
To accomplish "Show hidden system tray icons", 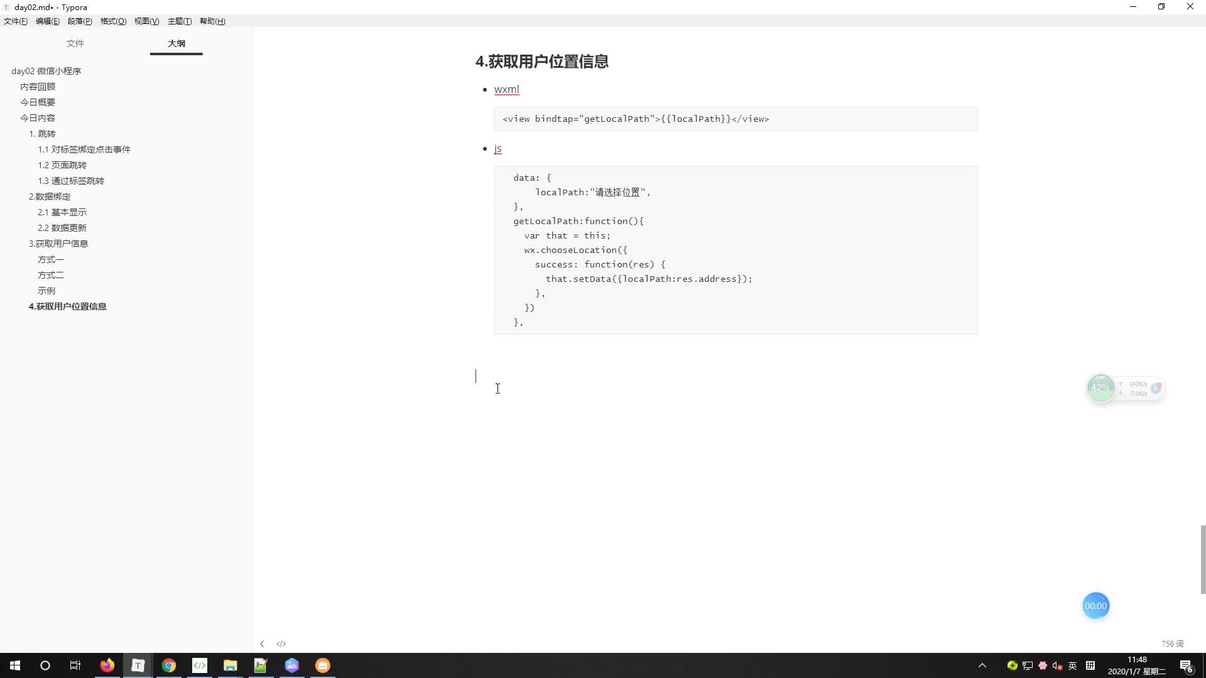I will click(982, 665).
